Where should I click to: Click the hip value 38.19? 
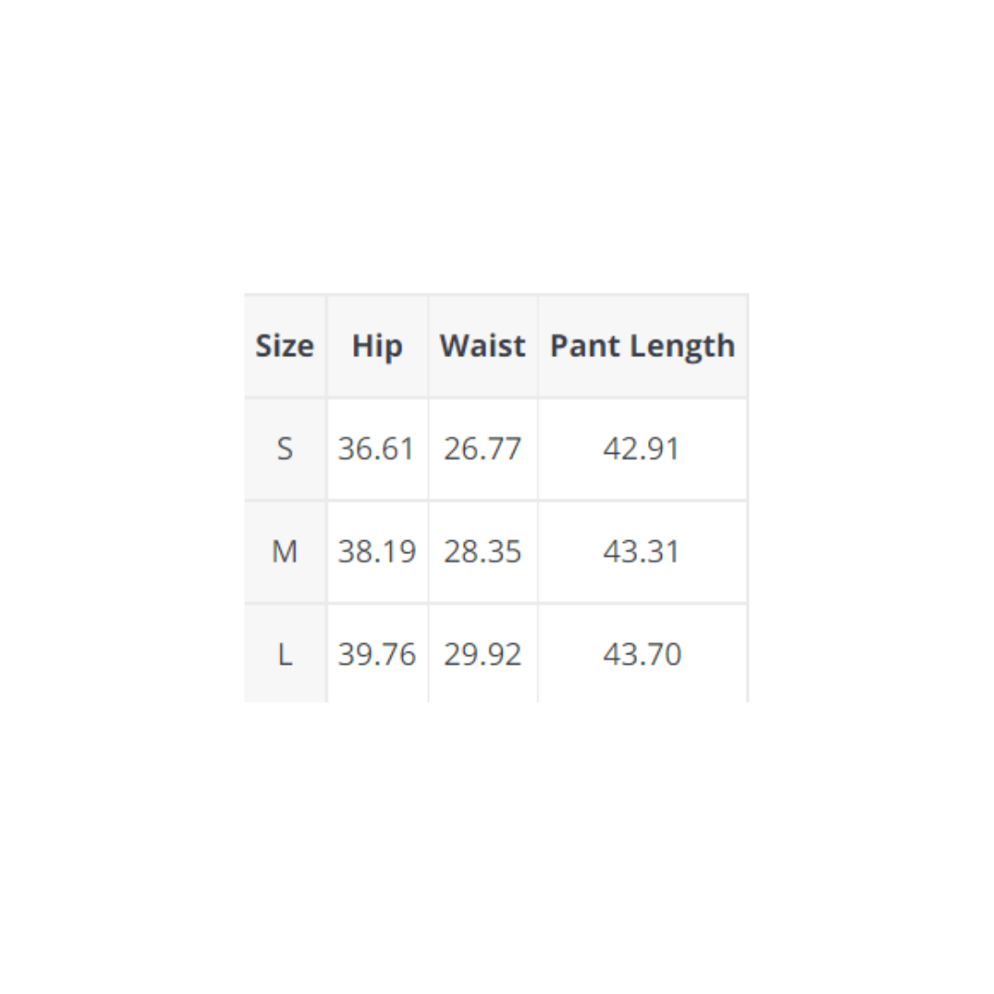coord(376,552)
